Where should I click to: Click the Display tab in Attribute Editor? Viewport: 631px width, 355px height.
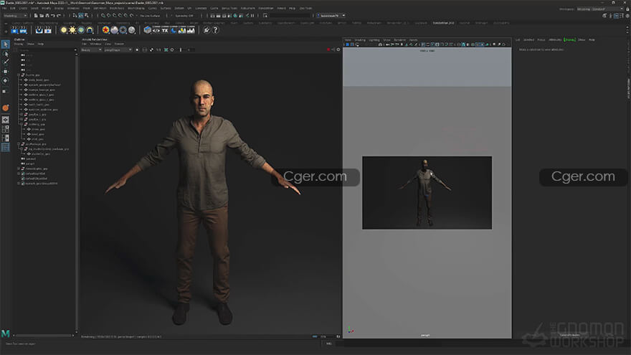pyautogui.click(x=570, y=39)
